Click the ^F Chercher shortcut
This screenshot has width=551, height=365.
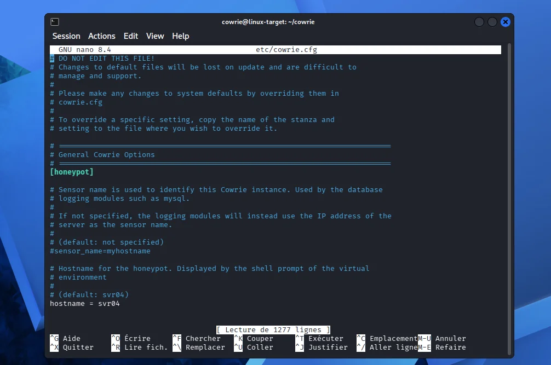(x=197, y=338)
